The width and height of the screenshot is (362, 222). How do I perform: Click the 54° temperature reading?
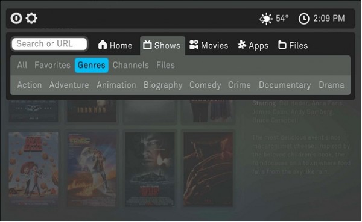click(x=282, y=19)
